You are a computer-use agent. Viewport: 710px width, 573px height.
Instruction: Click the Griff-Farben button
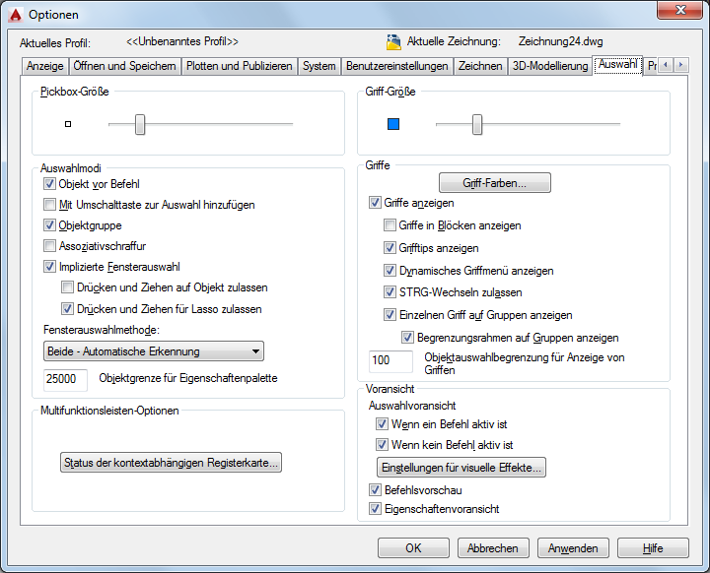click(494, 183)
